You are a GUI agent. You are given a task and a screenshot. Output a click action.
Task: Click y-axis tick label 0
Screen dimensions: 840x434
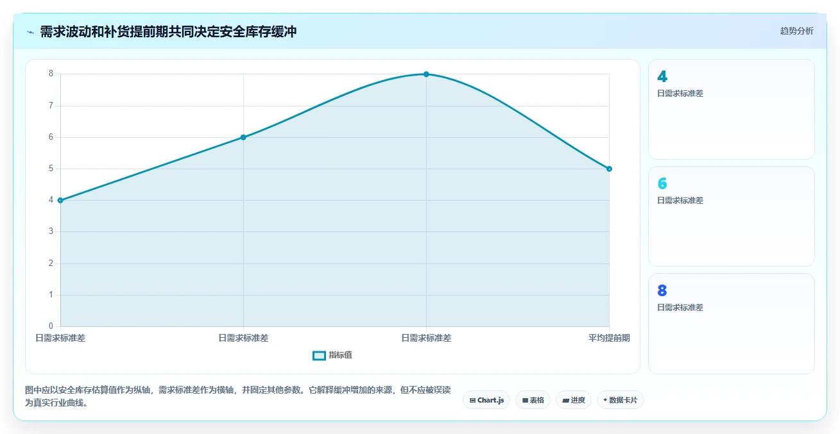(51, 326)
